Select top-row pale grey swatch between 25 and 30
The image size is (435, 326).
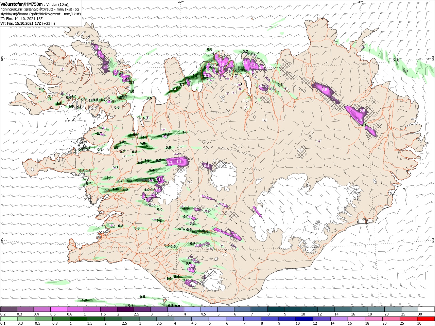pyautogui.click(x=409, y=309)
